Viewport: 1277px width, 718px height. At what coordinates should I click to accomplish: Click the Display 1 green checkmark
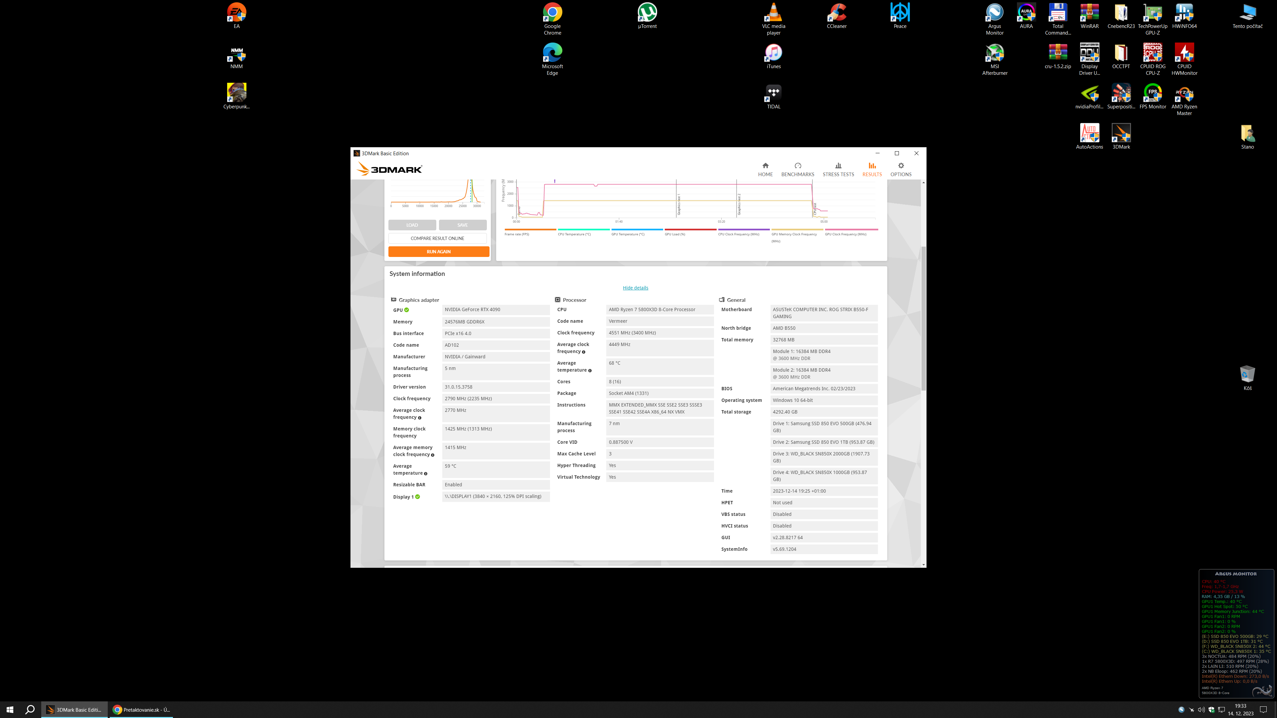pyautogui.click(x=417, y=497)
